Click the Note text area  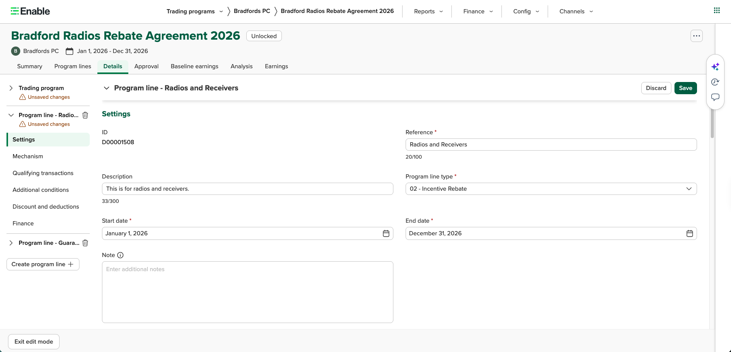click(247, 292)
